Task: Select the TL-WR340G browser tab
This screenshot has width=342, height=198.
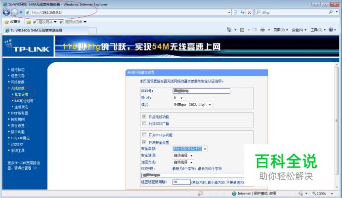Action: click(46, 30)
